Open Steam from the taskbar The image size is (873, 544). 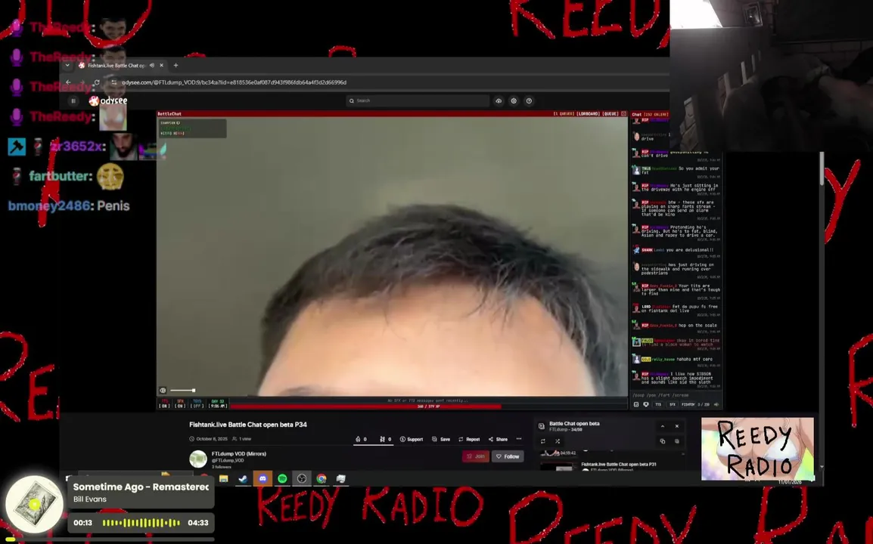(243, 478)
